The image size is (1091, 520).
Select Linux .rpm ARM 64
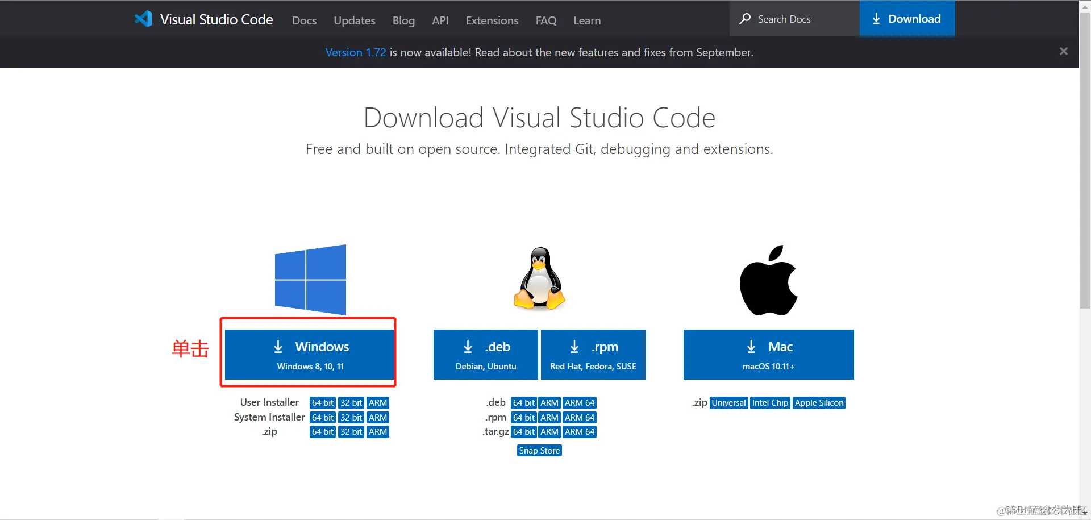580,418
